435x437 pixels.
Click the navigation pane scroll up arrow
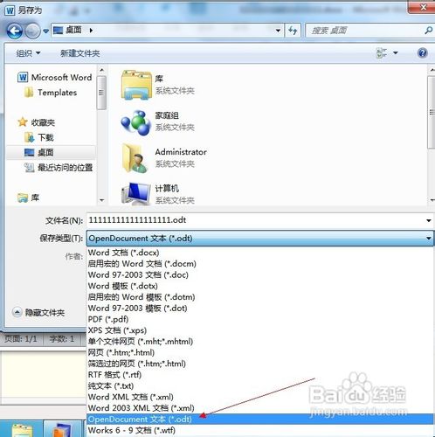(101, 70)
